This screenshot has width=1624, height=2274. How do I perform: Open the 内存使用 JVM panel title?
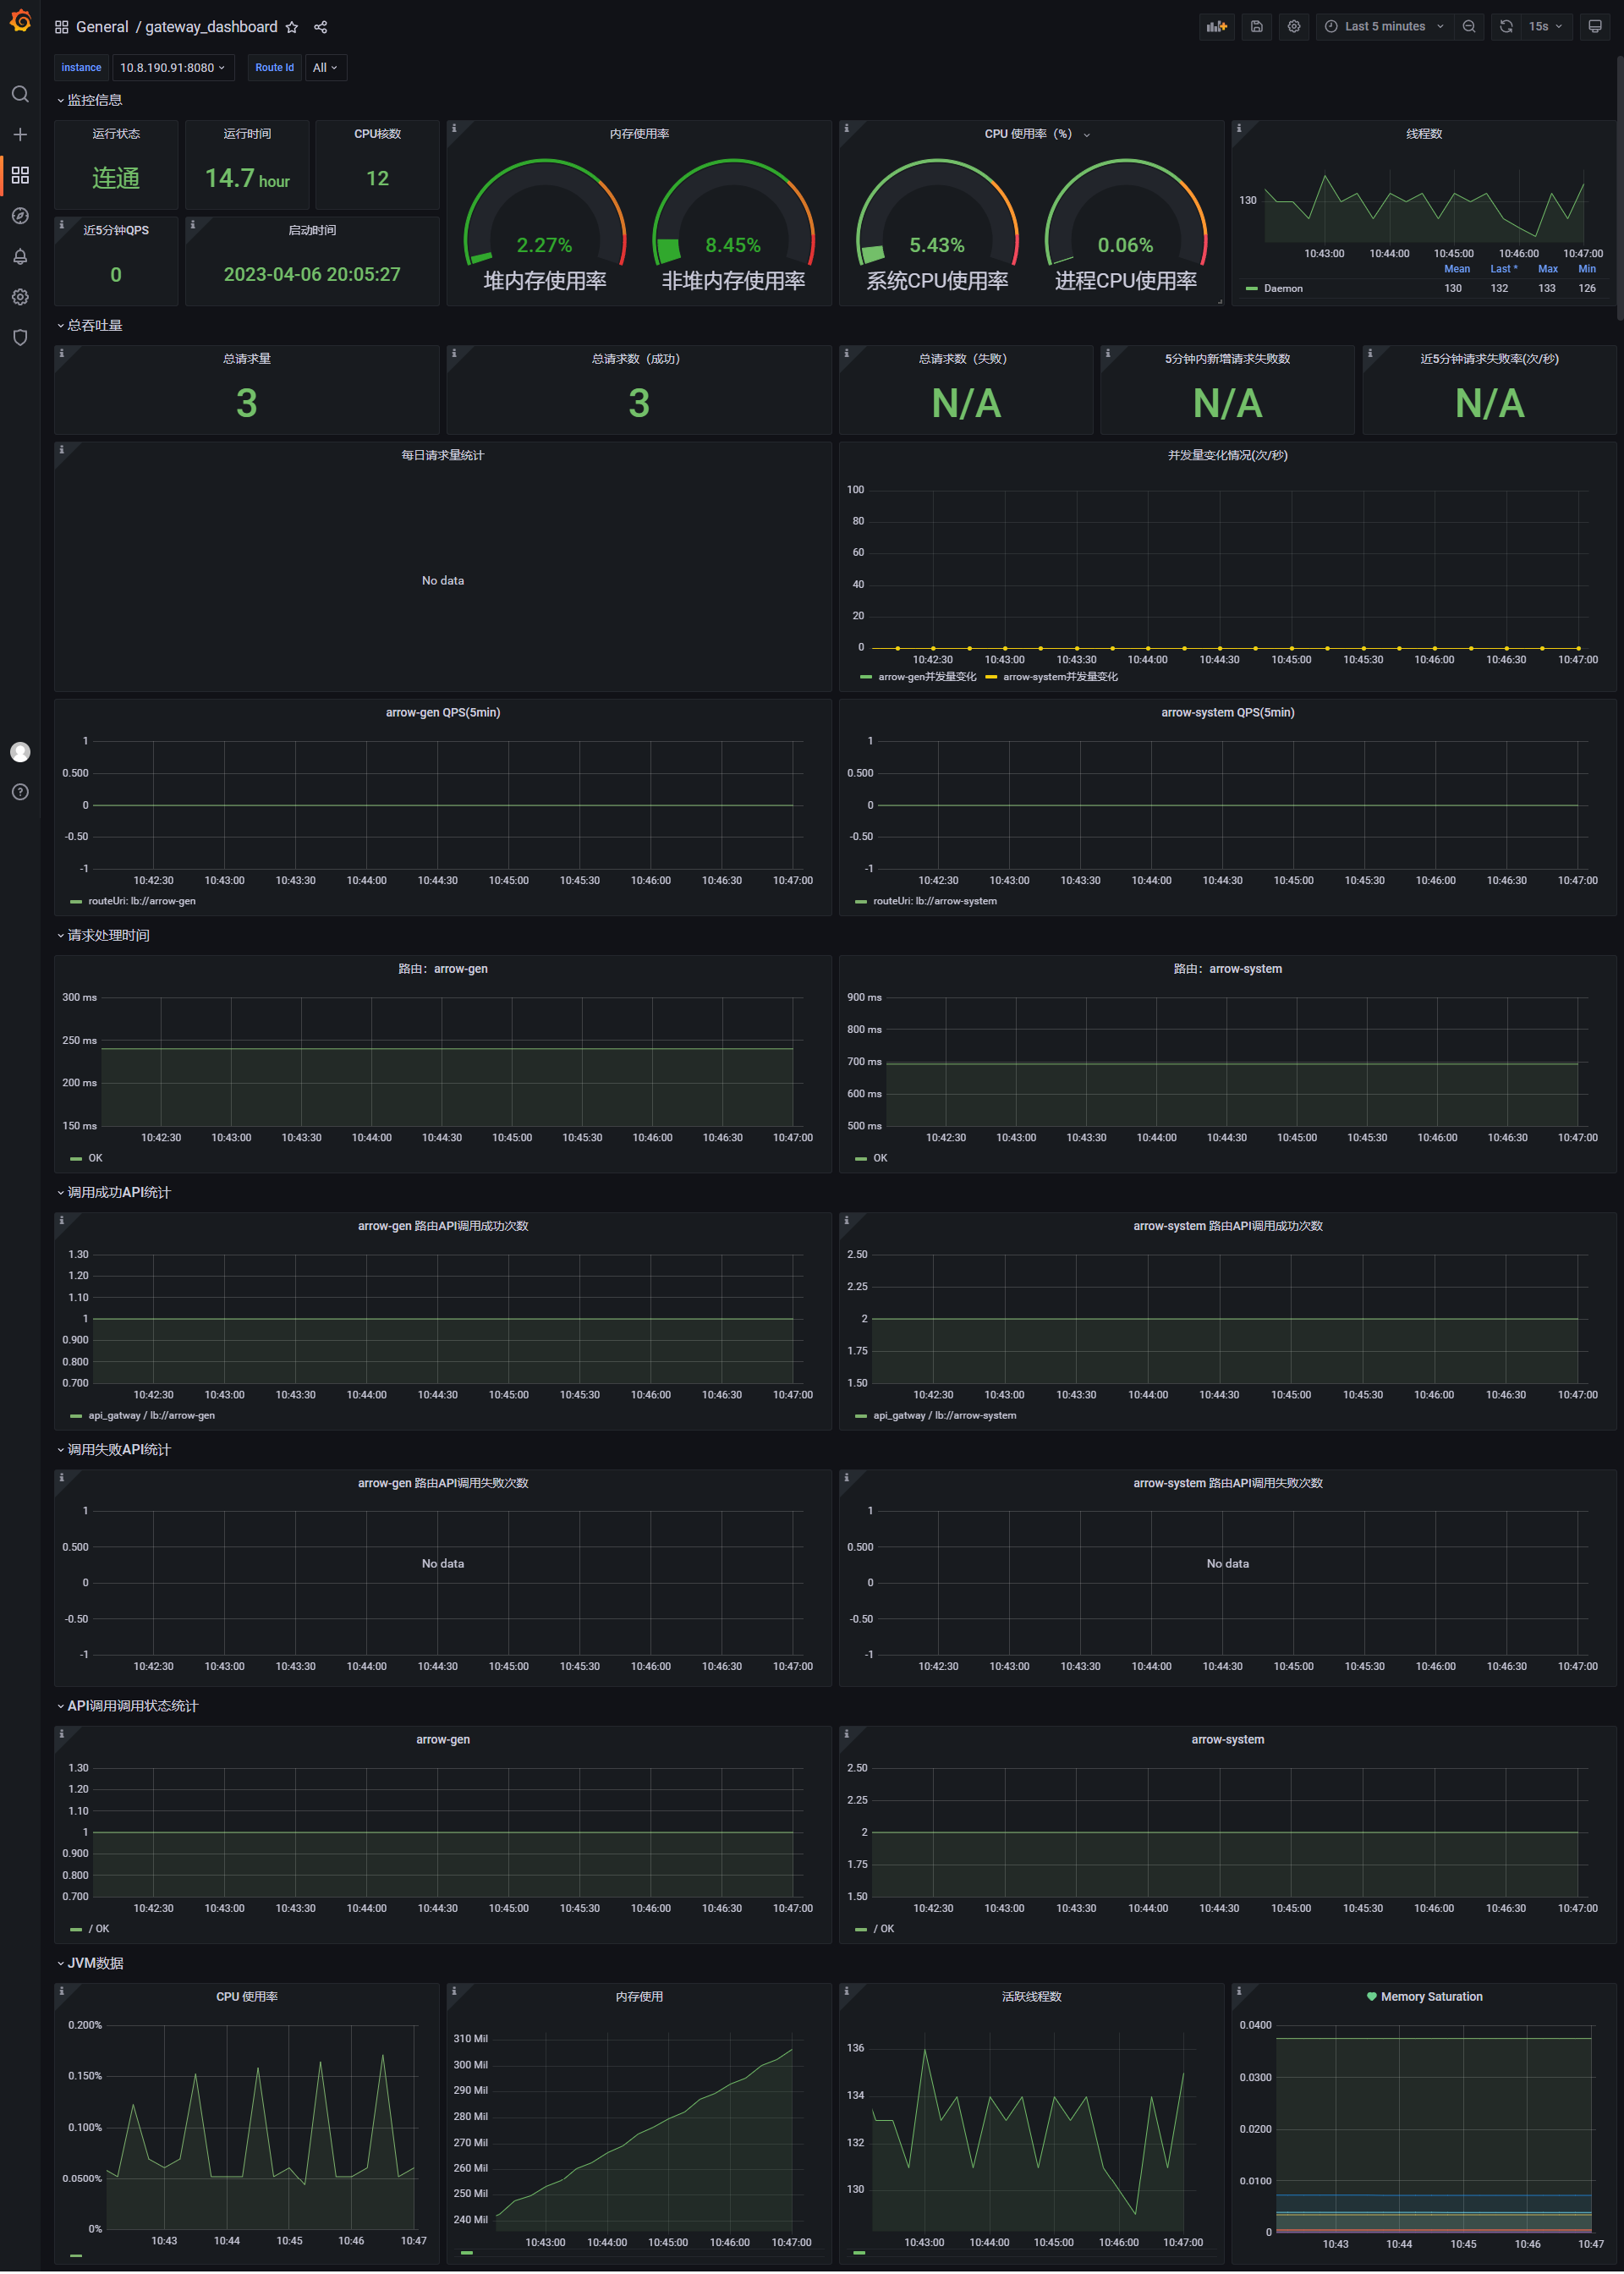(x=639, y=1997)
